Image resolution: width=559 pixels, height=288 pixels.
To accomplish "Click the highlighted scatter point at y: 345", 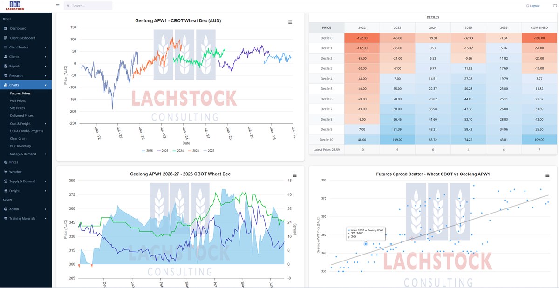I will 366,244.
